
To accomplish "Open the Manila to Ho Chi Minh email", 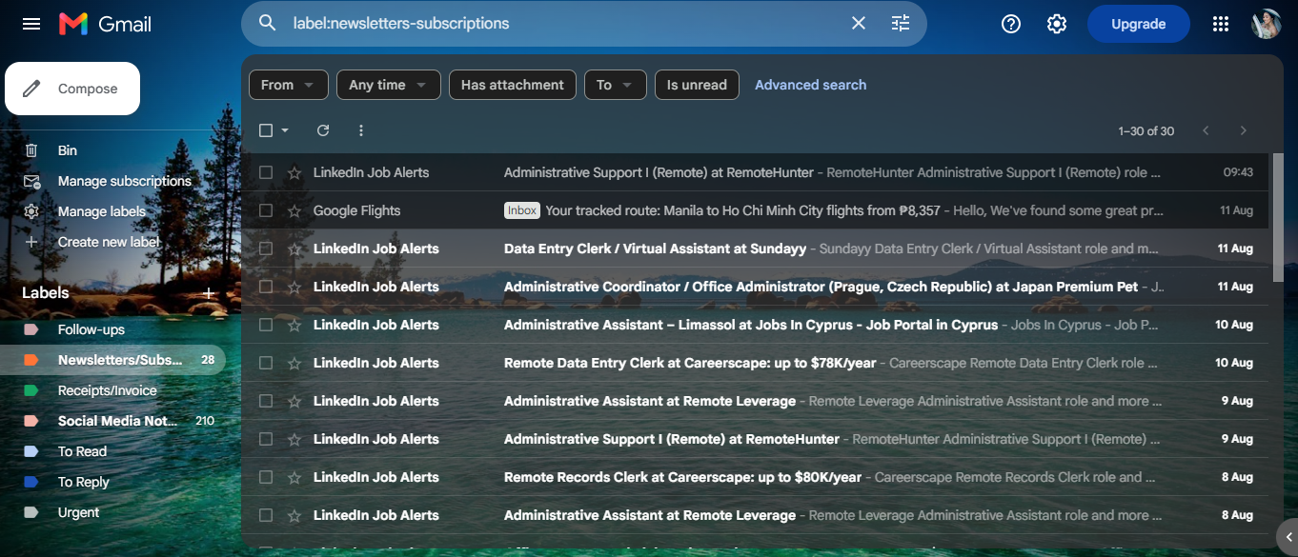I will 755,210.
